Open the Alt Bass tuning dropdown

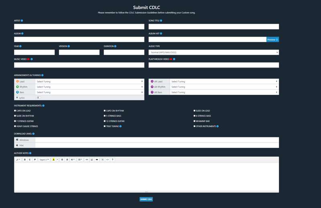224,92
